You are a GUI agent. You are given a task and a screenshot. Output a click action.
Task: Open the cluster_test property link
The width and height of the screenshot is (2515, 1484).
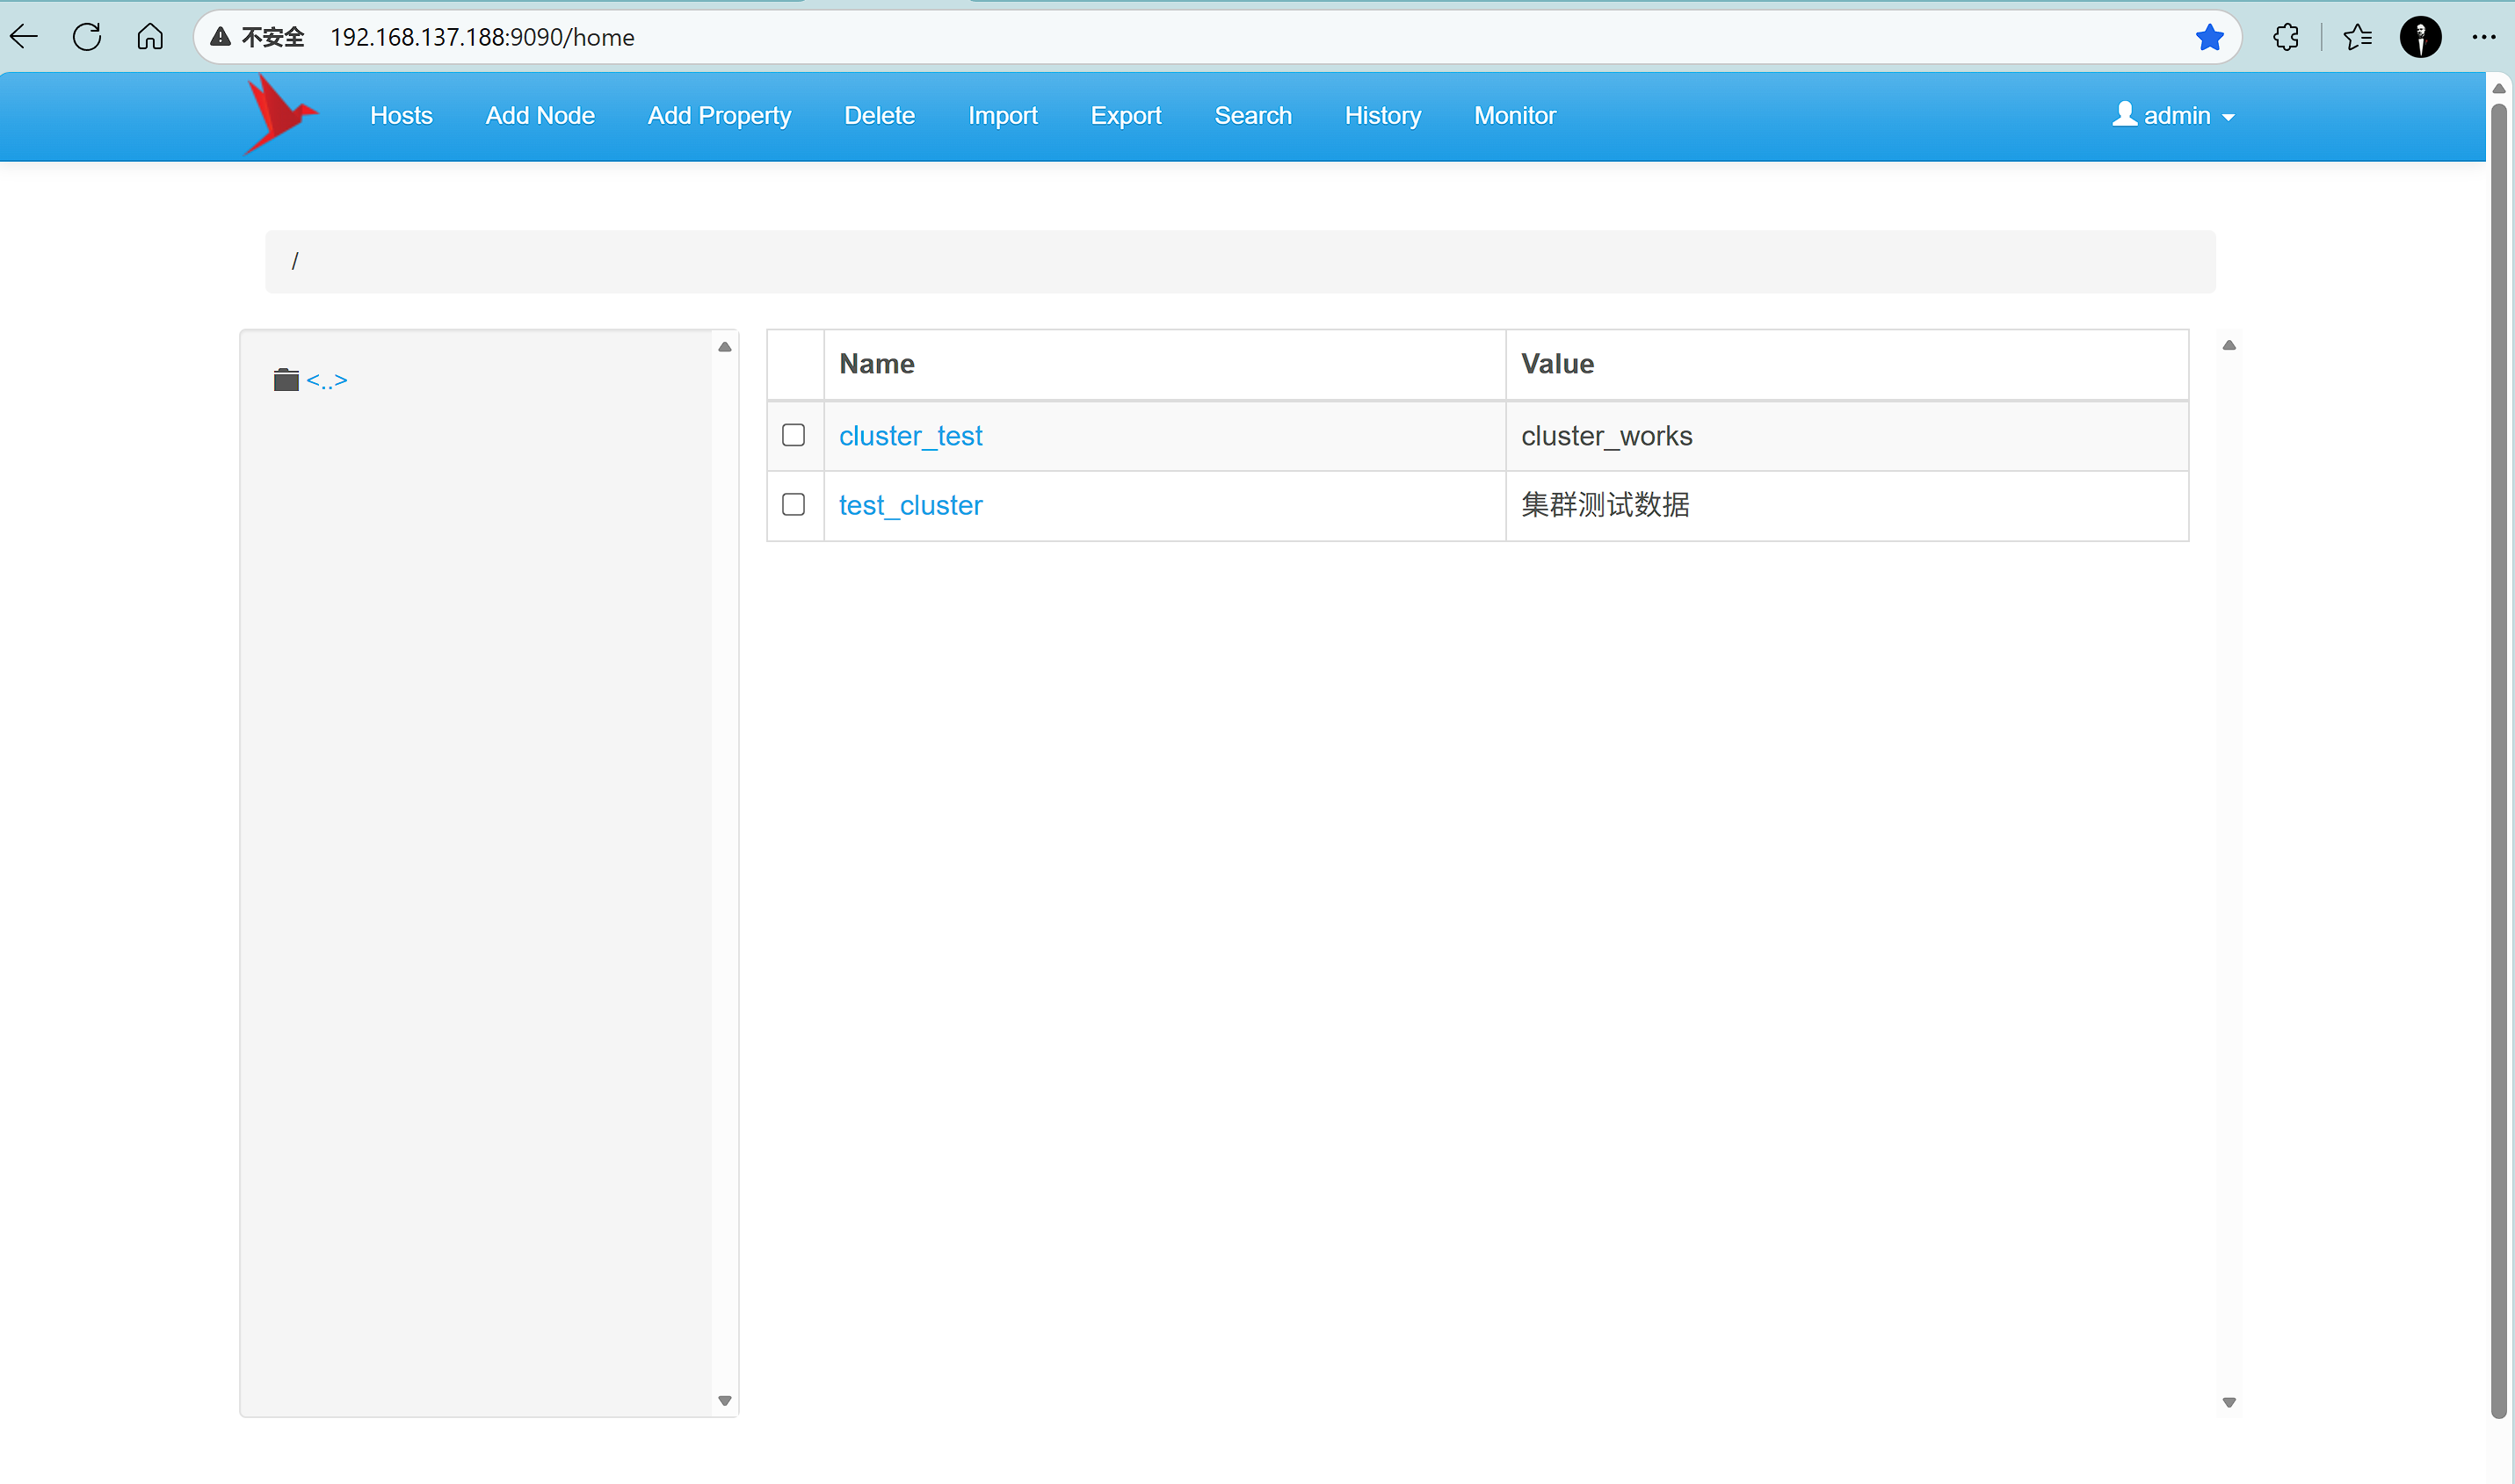click(910, 436)
